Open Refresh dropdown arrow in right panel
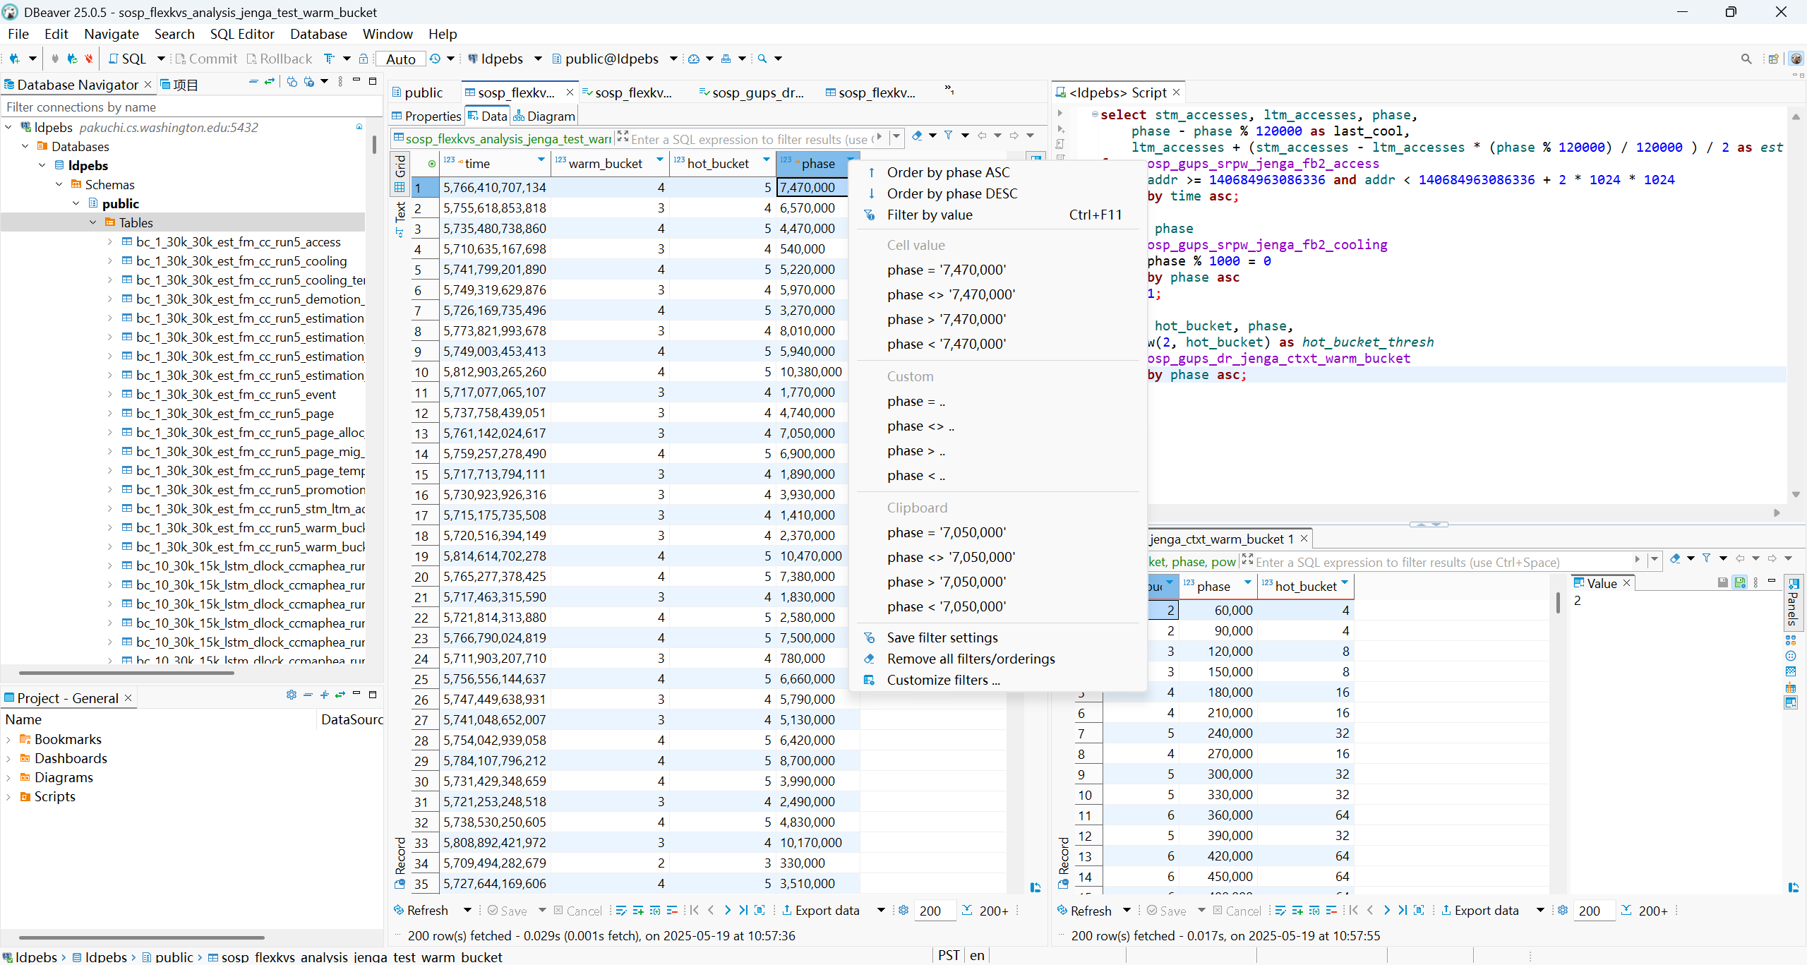 (x=1127, y=911)
